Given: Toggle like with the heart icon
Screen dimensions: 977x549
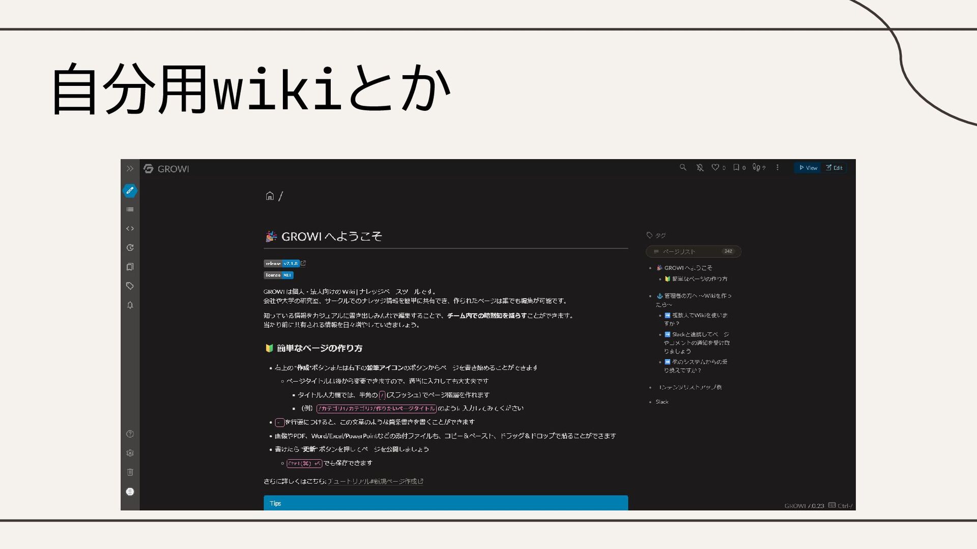Looking at the screenshot, I should click(715, 167).
